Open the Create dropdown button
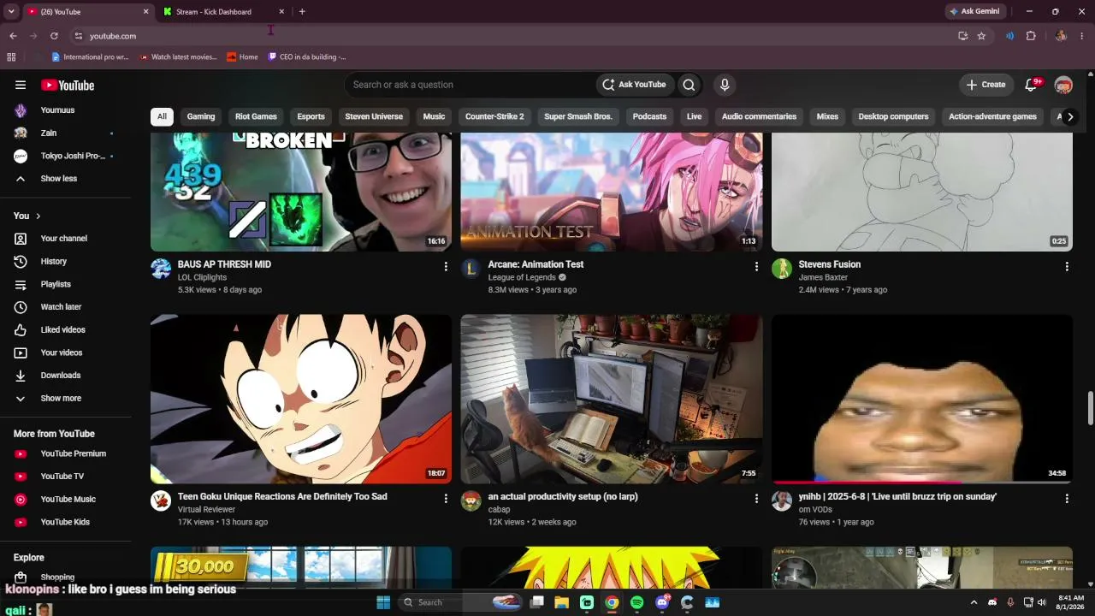The width and height of the screenshot is (1095, 616). point(985,85)
